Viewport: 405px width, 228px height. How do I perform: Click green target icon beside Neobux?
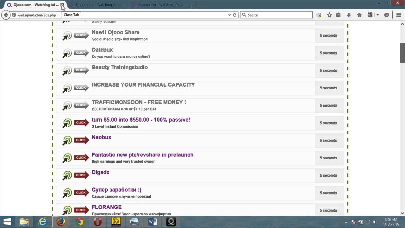pyautogui.click(x=67, y=140)
